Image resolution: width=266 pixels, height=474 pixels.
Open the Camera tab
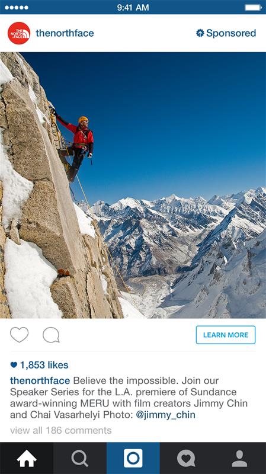(133, 458)
